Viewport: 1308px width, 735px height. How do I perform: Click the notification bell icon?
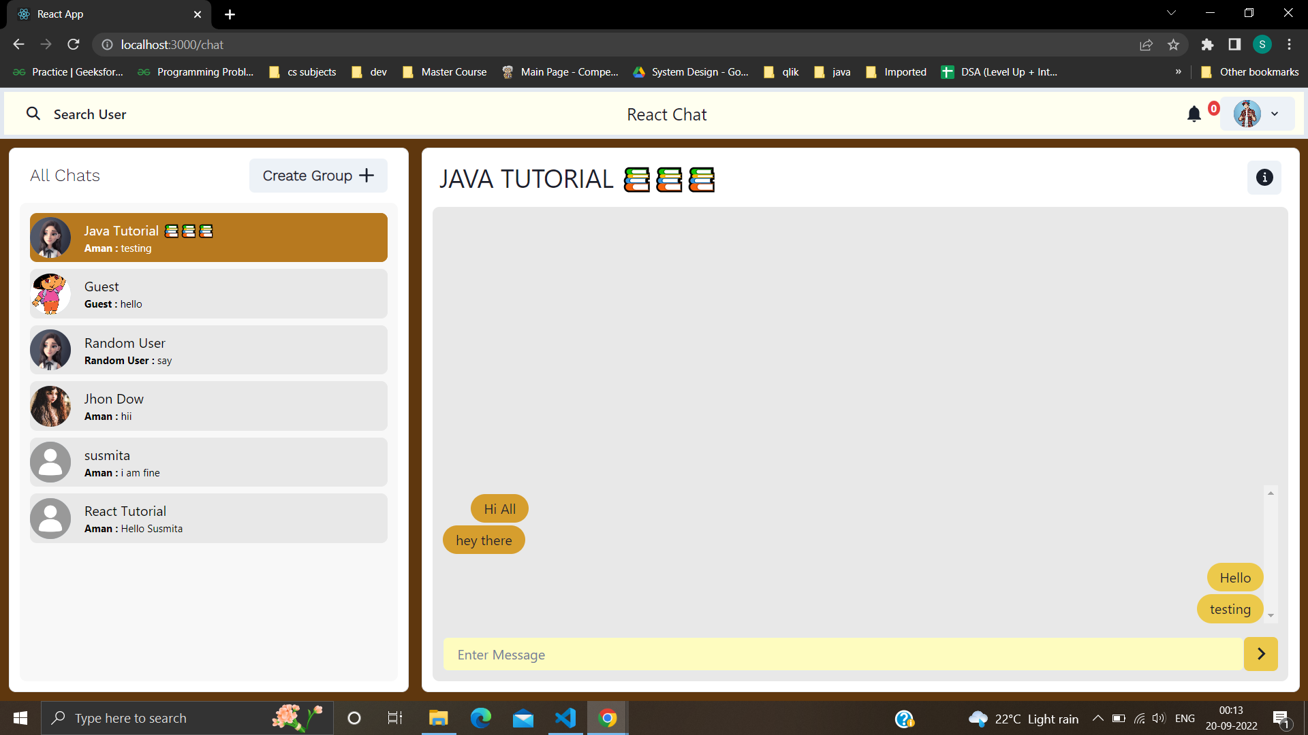[x=1194, y=114]
